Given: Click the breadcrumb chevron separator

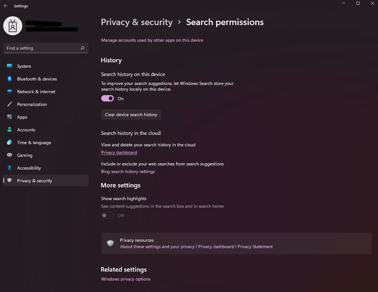Looking at the screenshot, I should 180,22.
